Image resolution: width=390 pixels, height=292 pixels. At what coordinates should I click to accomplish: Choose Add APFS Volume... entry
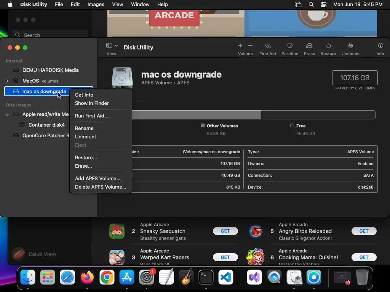pos(97,179)
